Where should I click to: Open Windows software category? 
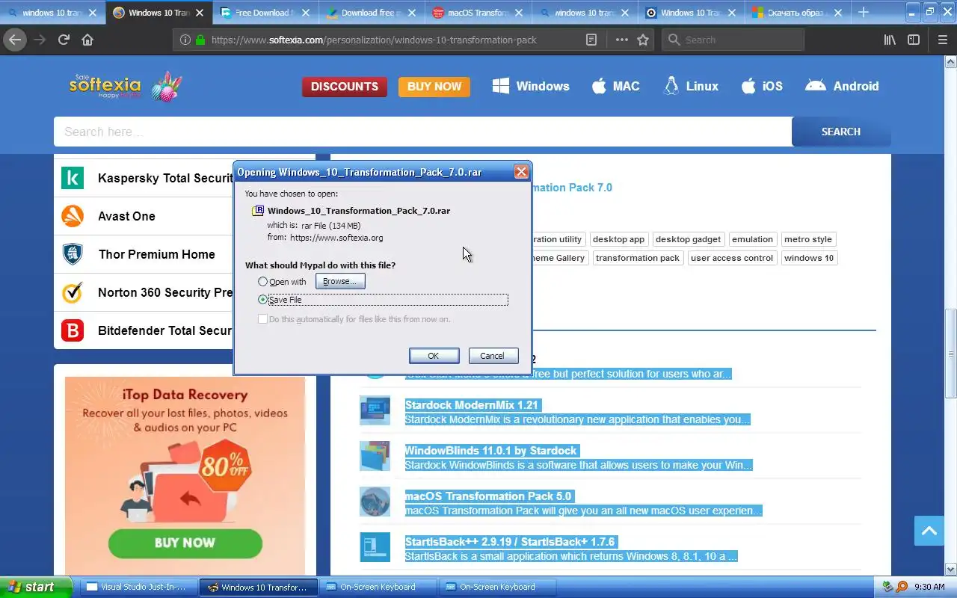tap(531, 86)
